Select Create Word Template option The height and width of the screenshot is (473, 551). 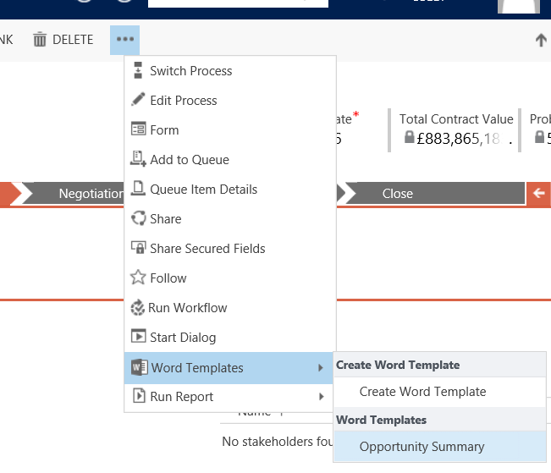(x=422, y=392)
